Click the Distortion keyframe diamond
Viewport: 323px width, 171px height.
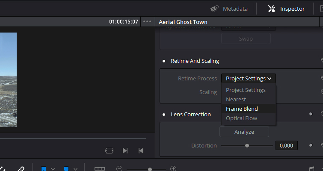coord(311,145)
